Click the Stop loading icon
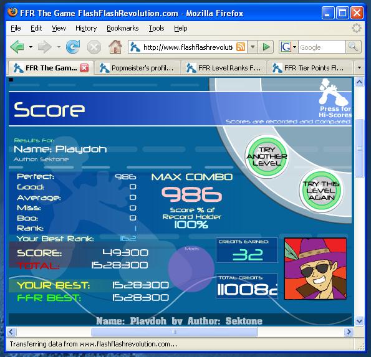Screen dimensions: 371x357 click(94, 47)
